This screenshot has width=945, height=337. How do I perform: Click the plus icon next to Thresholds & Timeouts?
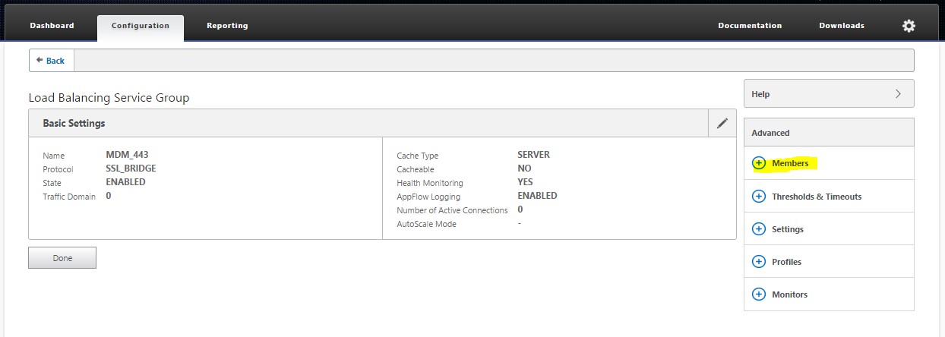758,197
